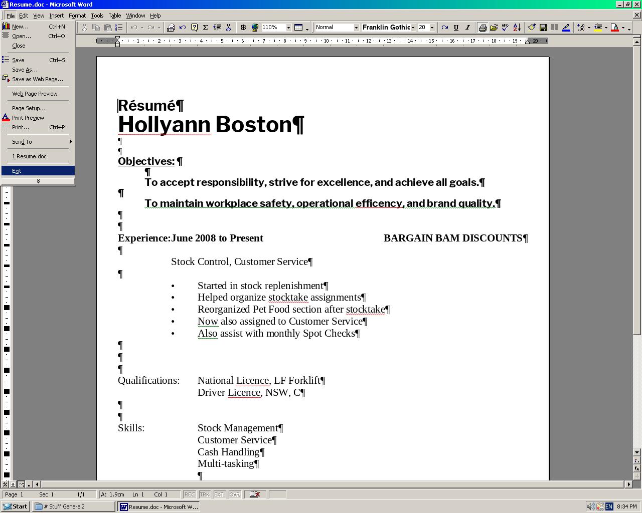Open dropdown arrow beside line-spacing highlight icon
The width and height of the screenshot is (642, 513).
click(x=606, y=28)
